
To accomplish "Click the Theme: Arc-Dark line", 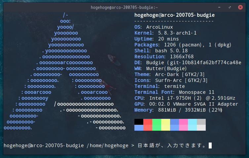I will click(169, 74).
